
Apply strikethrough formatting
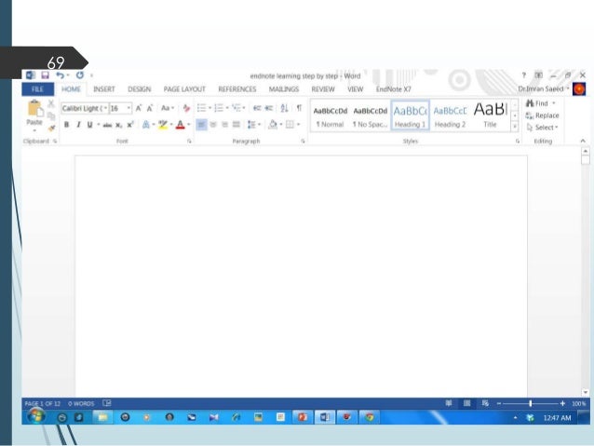(x=108, y=125)
